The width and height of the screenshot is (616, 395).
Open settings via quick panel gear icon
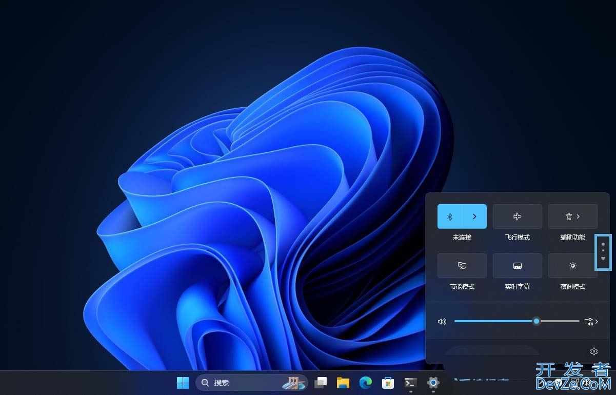pyautogui.click(x=594, y=351)
